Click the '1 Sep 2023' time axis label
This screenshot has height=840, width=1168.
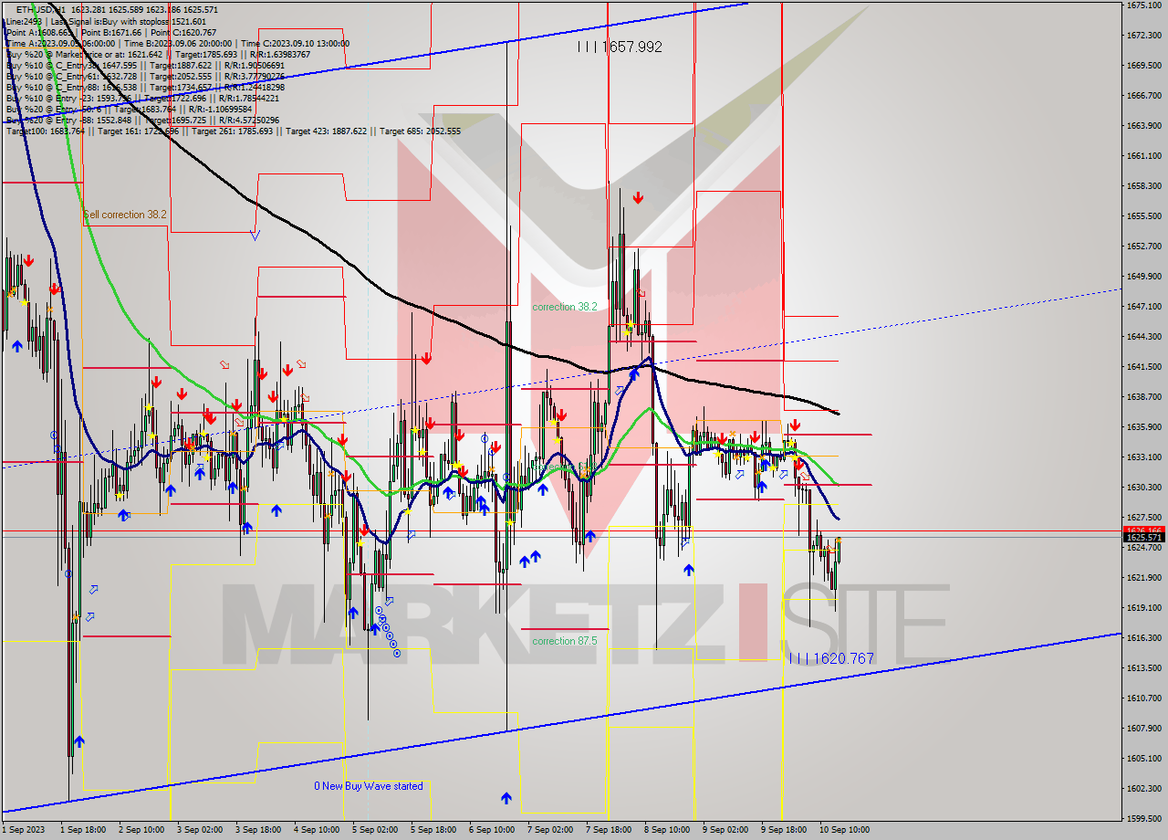22,830
